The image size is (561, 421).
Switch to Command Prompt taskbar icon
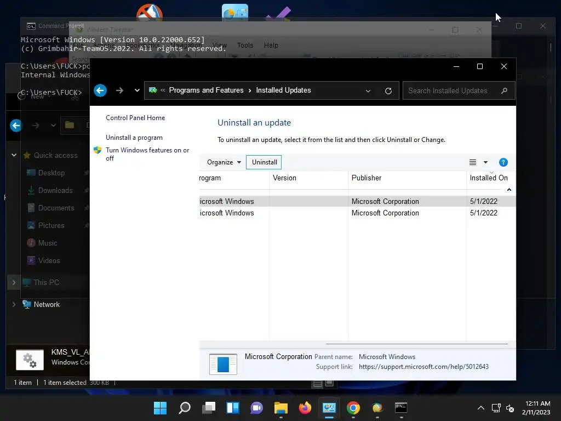(401, 408)
